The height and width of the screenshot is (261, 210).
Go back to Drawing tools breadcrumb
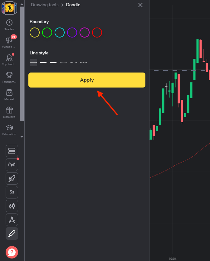45,5
